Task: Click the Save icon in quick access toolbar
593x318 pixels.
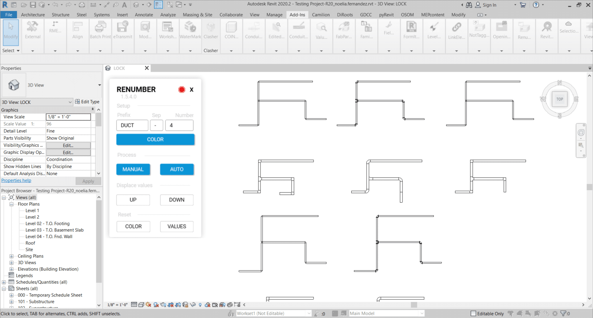Action: click(33, 5)
